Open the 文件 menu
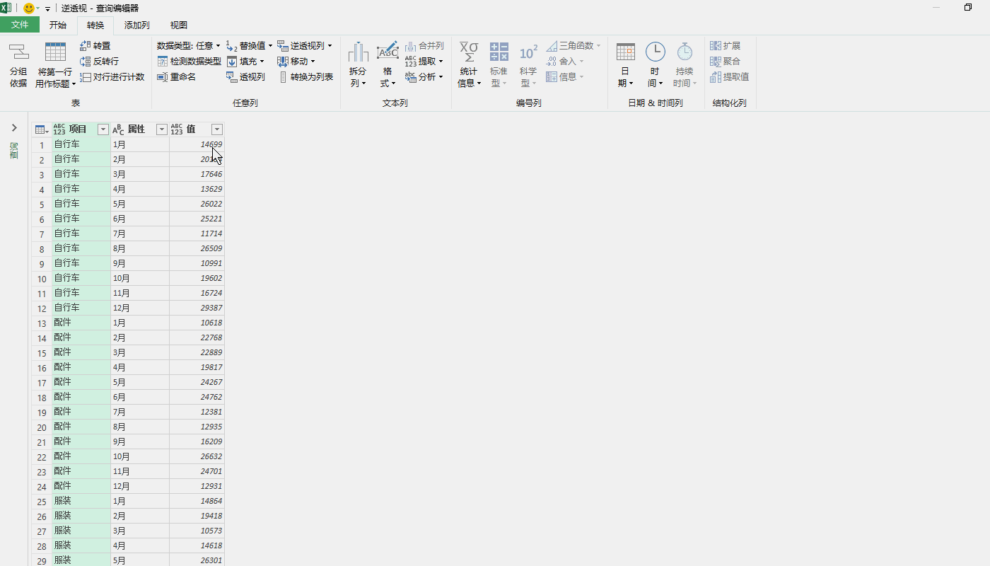990x566 pixels. 20,24
